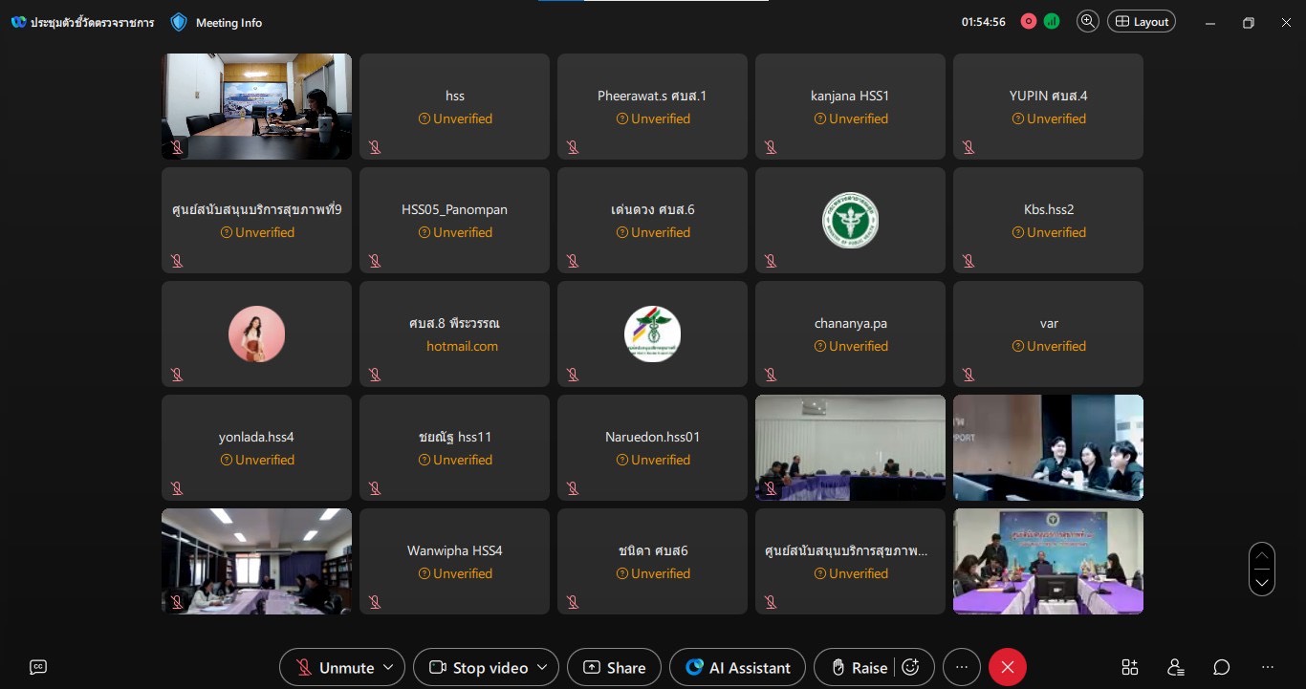Image resolution: width=1306 pixels, height=689 pixels.
Task: Click the Meeting Info shield icon
Action: point(179,22)
